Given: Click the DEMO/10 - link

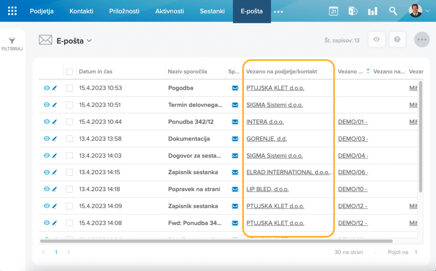Looking at the screenshot, I should [x=353, y=189].
